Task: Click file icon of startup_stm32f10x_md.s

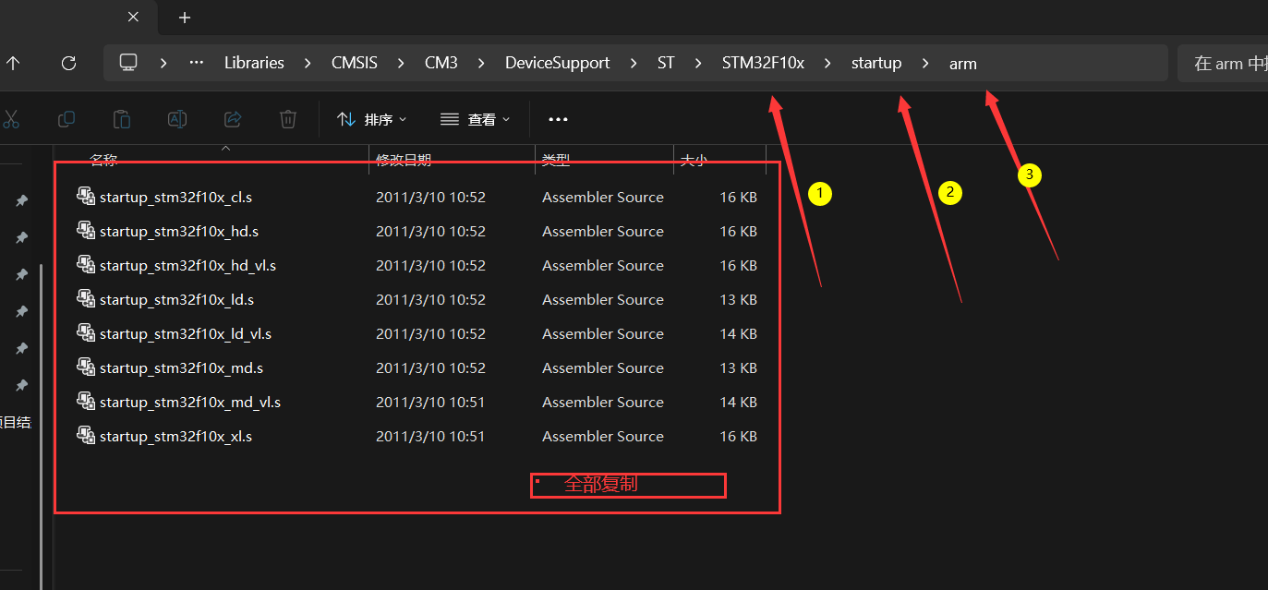Action: click(x=86, y=367)
